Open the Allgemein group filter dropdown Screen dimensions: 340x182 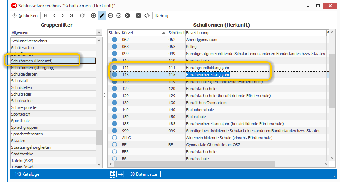tap(99, 32)
